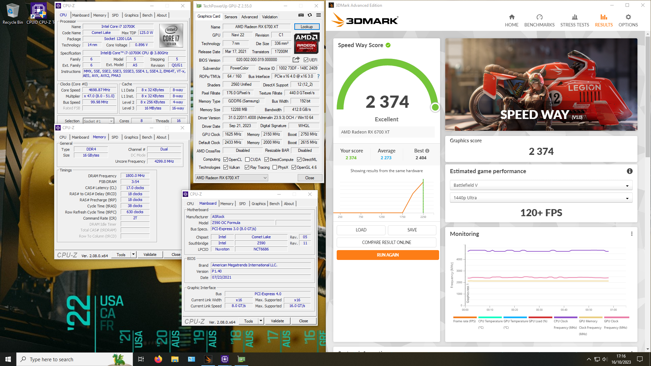651x366 pixels.
Task: Click the green verified checkmark beside Speed Way Score
Action: tap(388, 45)
